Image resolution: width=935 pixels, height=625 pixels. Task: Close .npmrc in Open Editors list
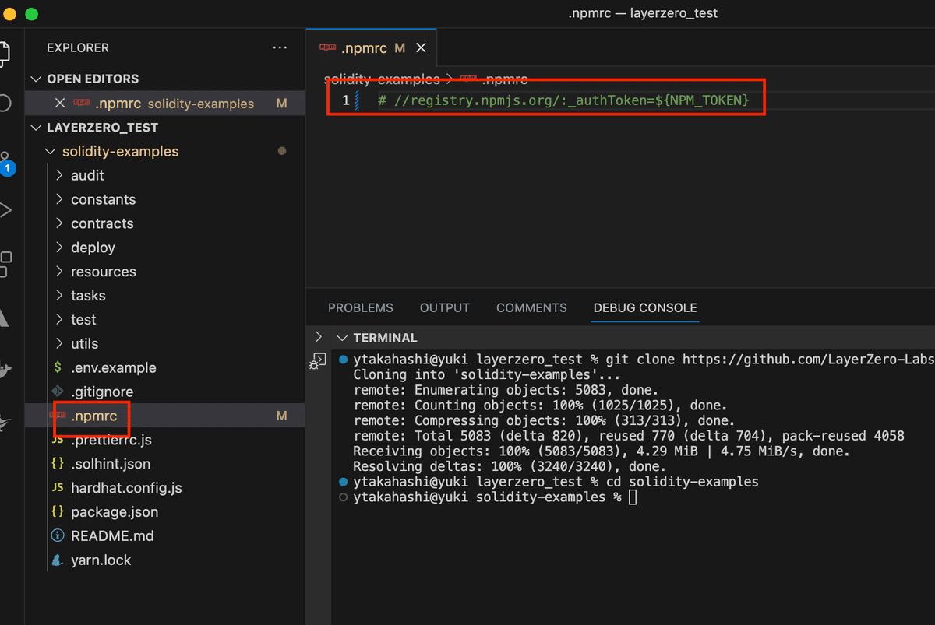point(60,103)
